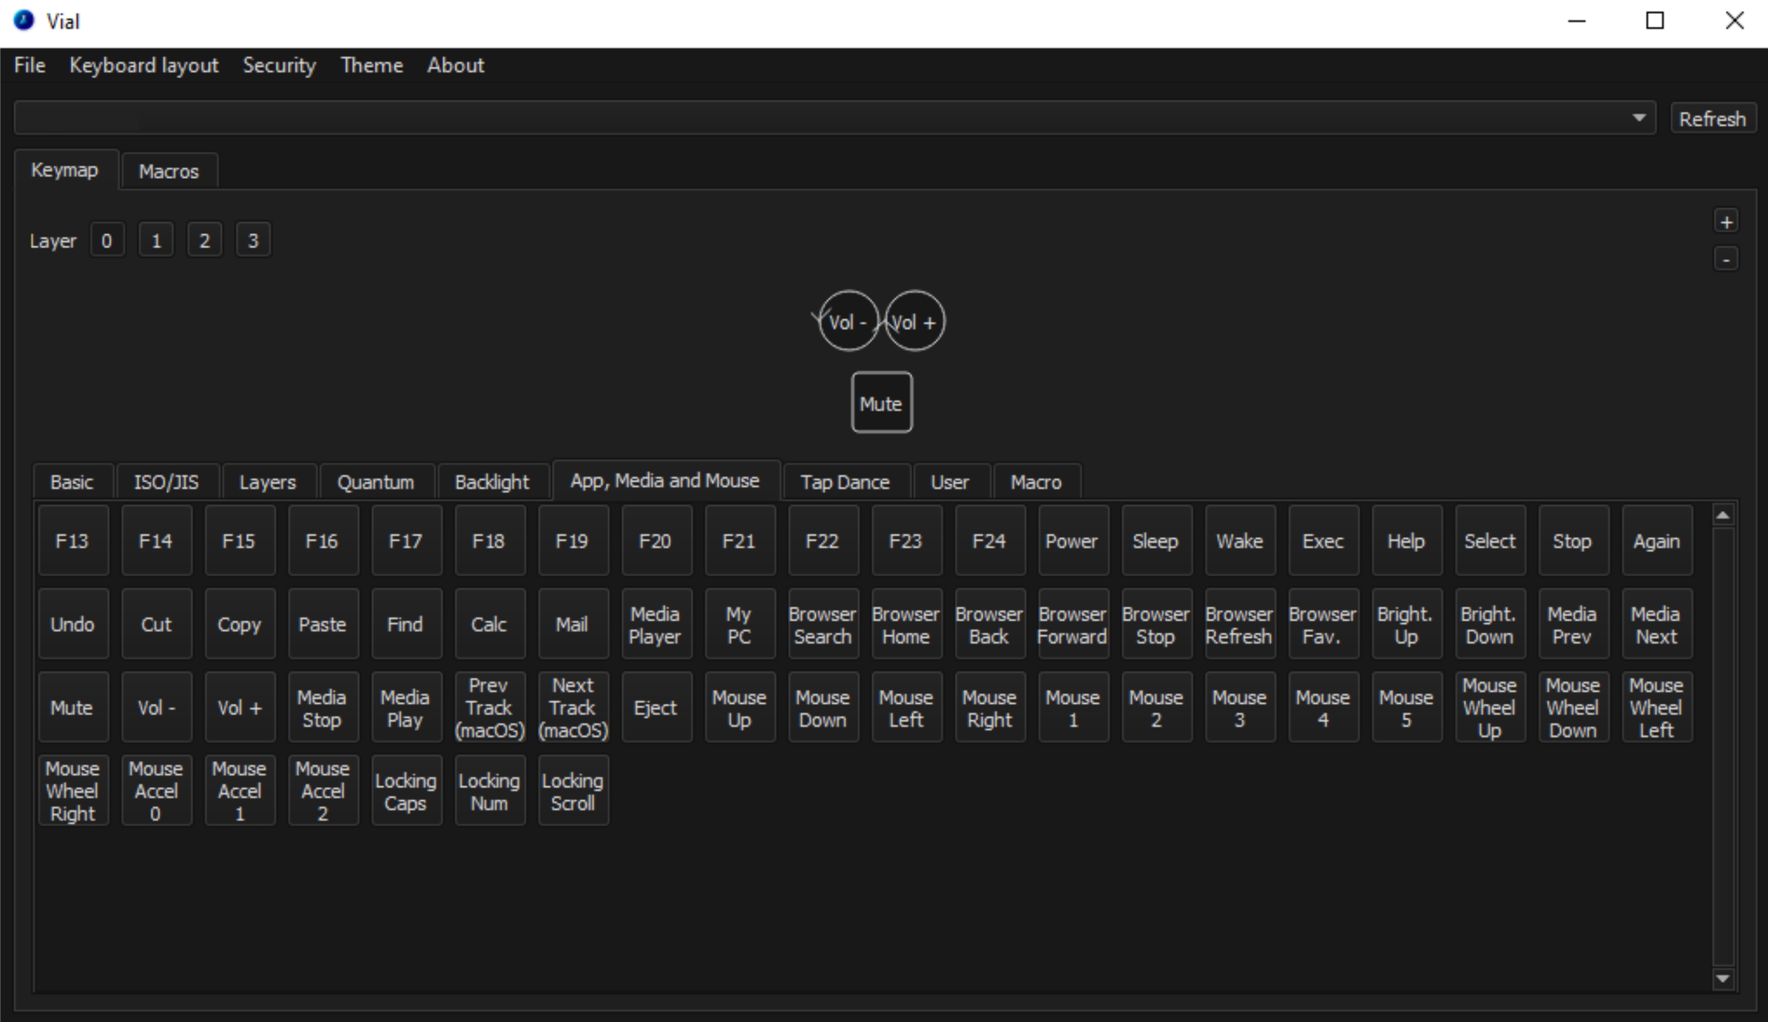Switch to layer 0
Viewport: 1768px width, 1022px height.
click(107, 241)
